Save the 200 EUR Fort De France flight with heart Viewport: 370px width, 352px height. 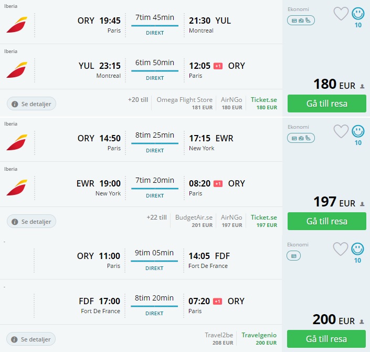click(x=341, y=249)
